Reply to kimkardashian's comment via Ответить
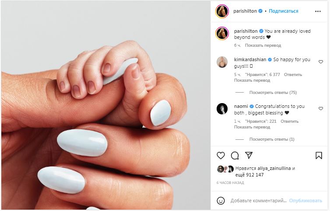This screenshot has width=330, height=211. tap(293, 75)
